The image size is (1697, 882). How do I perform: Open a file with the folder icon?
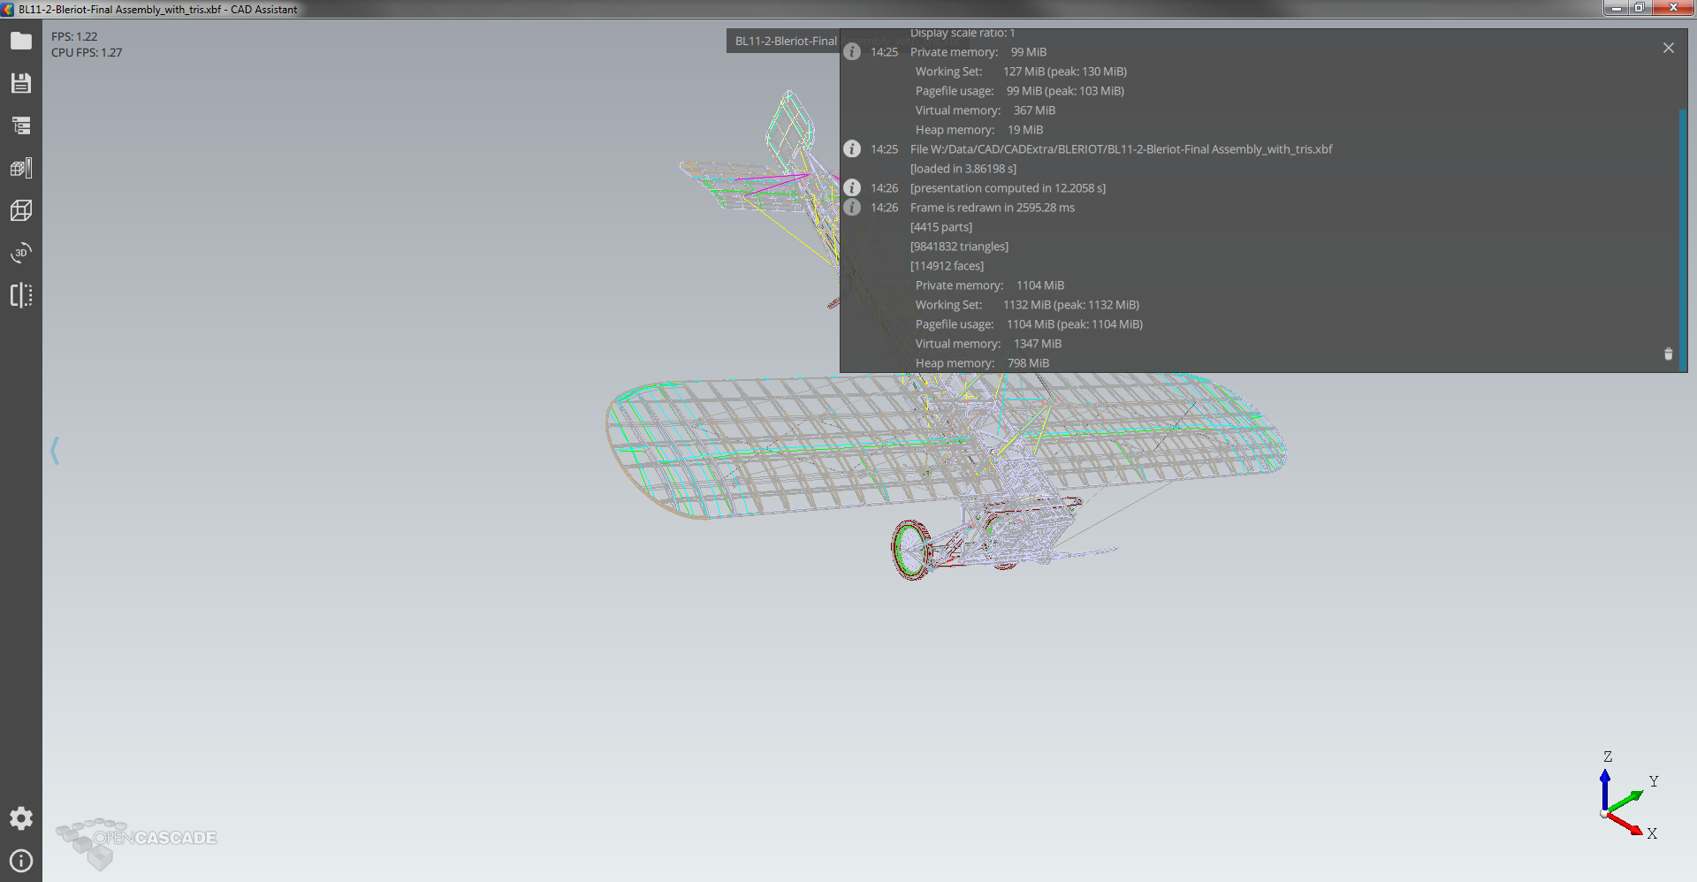(21, 41)
